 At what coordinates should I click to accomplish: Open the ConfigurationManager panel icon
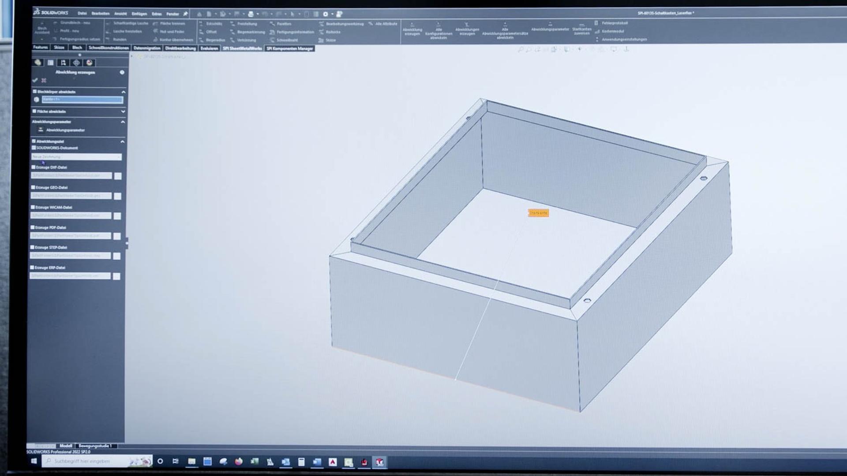coord(63,63)
